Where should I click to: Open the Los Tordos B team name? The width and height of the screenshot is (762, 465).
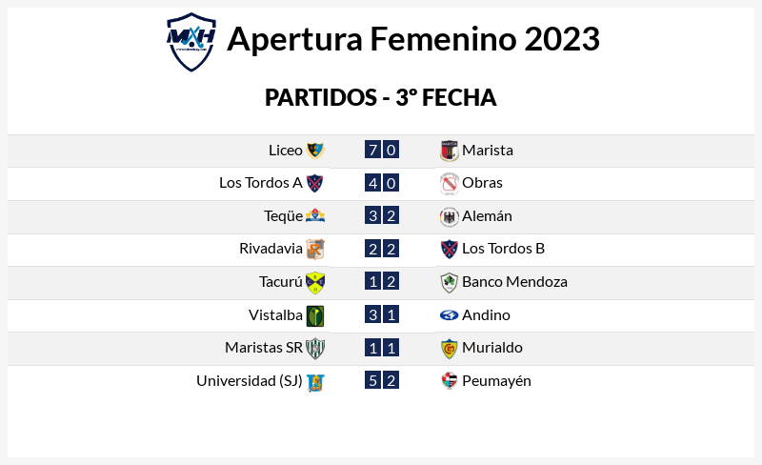[503, 249]
